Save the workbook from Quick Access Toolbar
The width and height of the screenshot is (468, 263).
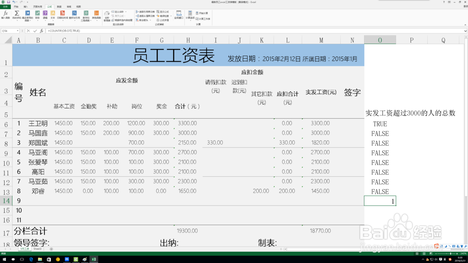click(8, 2)
